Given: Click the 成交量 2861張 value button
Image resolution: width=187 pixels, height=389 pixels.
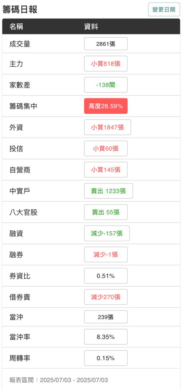Looking at the screenshot, I should click(x=106, y=44).
